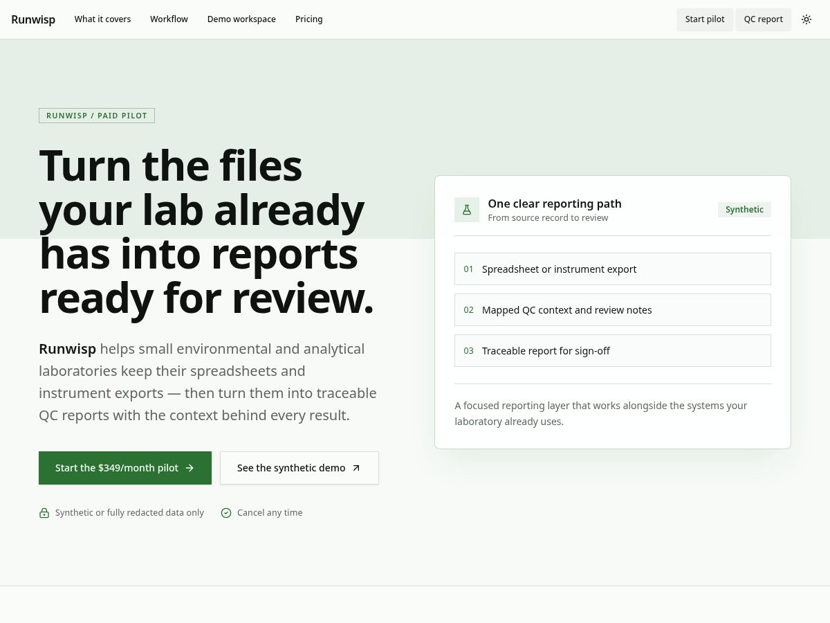Select step 03 Traceable report for sign-off
The width and height of the screenshot is (830, 623).
click(613, 350)
